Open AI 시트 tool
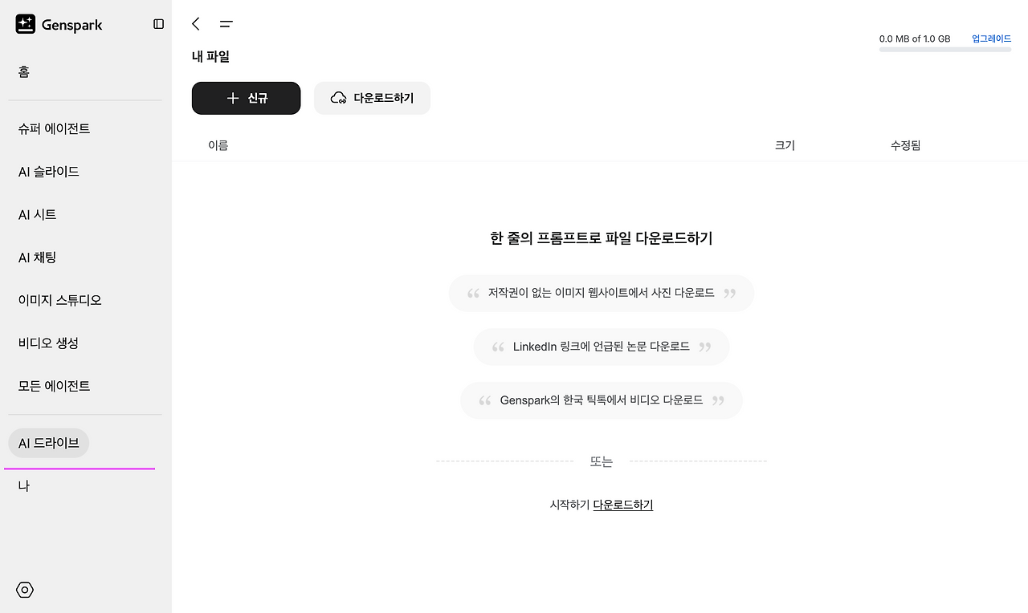 click(x=37, y=214)
